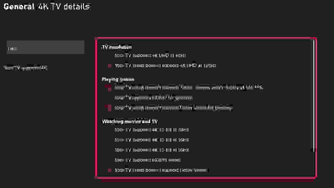
Task: Select second 4K 10-bit line under movies
Action: pos(152,140)
